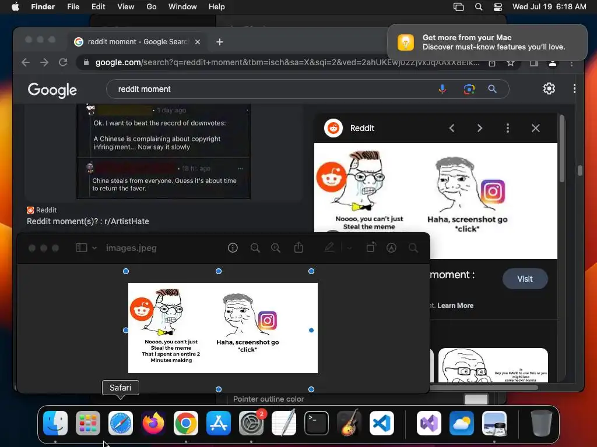This screenshot has width=597, height=447.
Task: Open Reddit moment(s)? r/ArtistHate result
Action: (x=88, y=221)
